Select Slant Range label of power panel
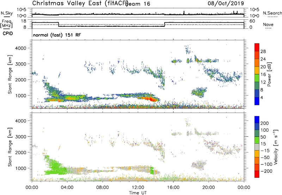 10,74
